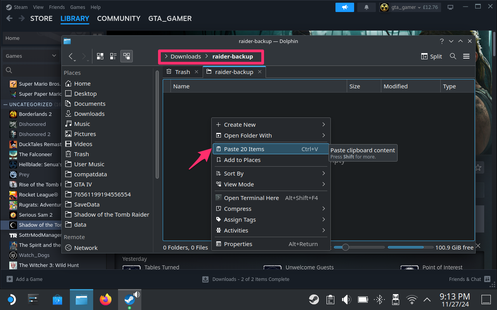Viewport: 497px width, 310px height.
Task: Launch Firefox from the taskbar
Action: click(105, 299)
